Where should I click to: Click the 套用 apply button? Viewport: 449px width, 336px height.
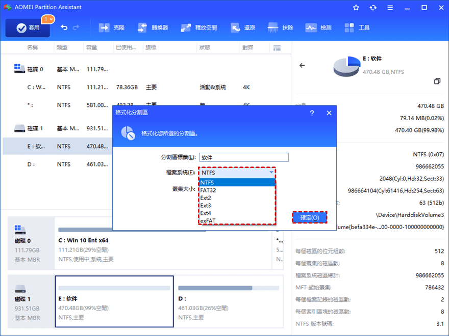[28, 27]
